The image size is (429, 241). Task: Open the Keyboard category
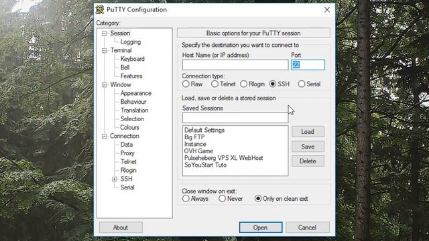(133, 59)
